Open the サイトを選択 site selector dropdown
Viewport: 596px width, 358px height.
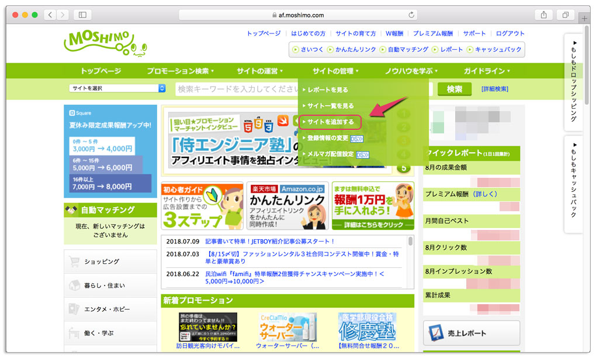[x=116, y=87]
